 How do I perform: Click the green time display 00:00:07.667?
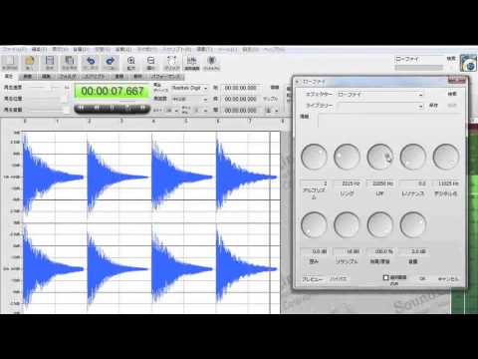[113, 91]
